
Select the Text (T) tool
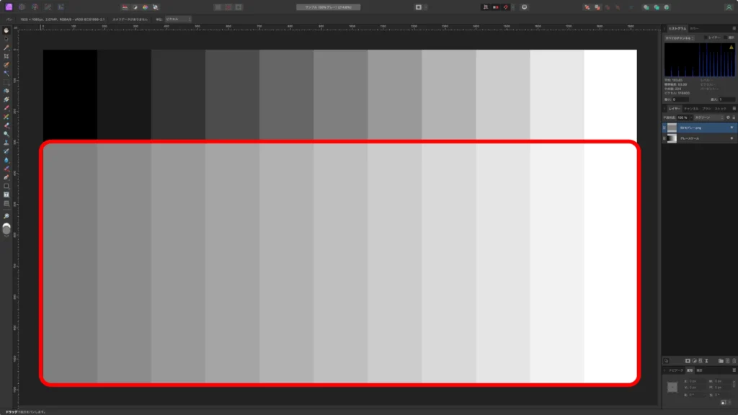tap(6, 195)
